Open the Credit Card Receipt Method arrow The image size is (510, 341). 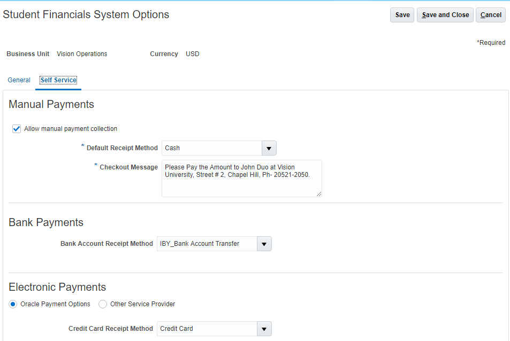point(264,329)
